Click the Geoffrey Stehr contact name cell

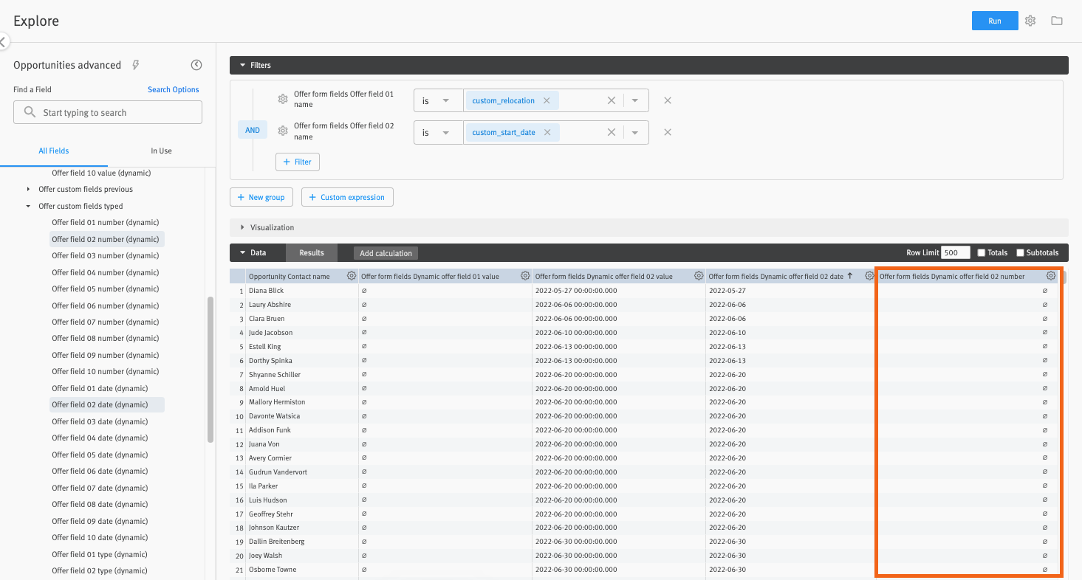tap(301, 514)
